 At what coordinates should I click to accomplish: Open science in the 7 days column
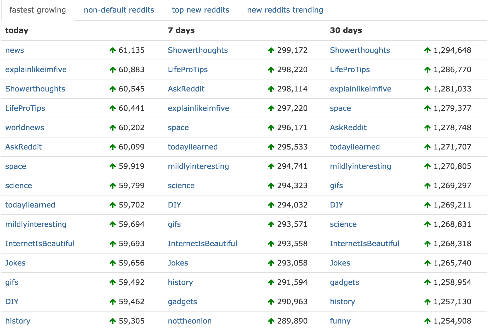click(181, 186)
